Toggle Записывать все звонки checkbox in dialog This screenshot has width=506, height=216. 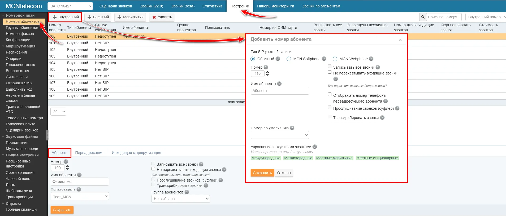pyautogui.click(x=330, y=66)
